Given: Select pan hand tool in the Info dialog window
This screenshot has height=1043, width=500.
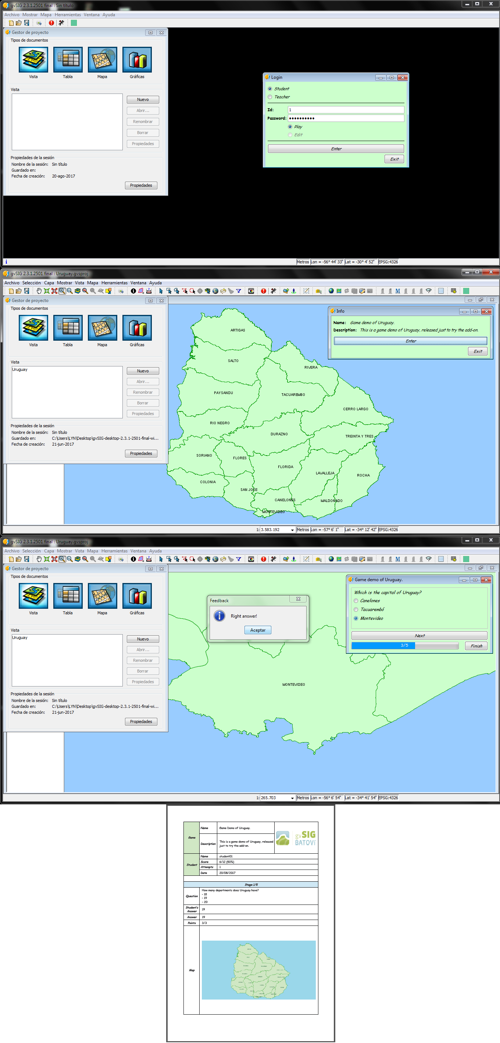Looking at the screenshot, I should point(39,291).
